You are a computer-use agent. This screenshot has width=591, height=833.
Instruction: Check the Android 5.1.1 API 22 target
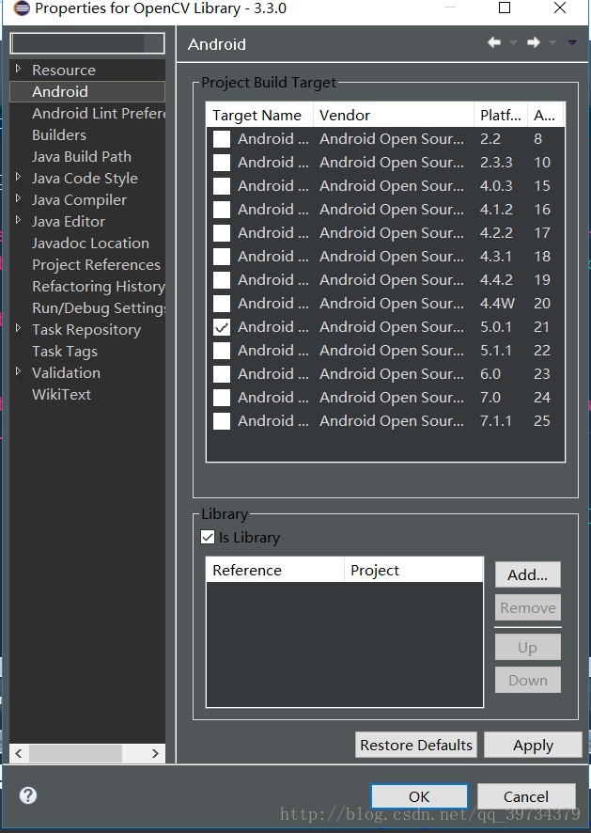[222, 351]
